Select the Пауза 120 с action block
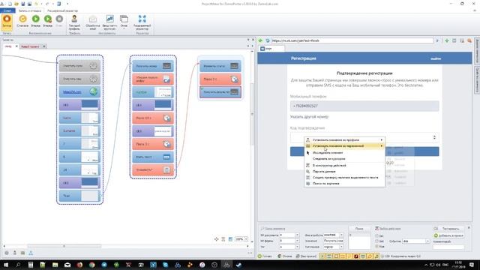The image size is (480, 270). pyautogui.click(x=153, y=118)
